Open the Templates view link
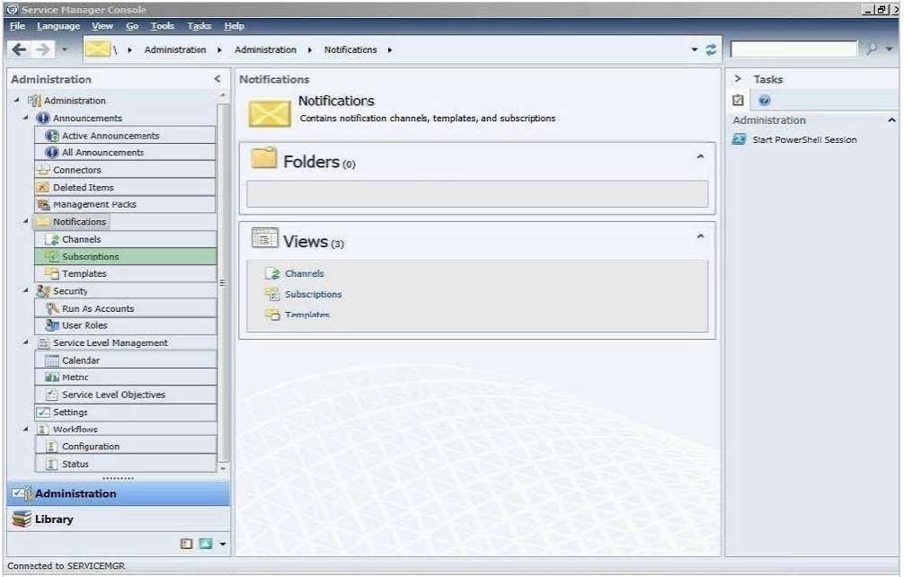The width and height of the screenshot is (904, 577). (306, 315)
